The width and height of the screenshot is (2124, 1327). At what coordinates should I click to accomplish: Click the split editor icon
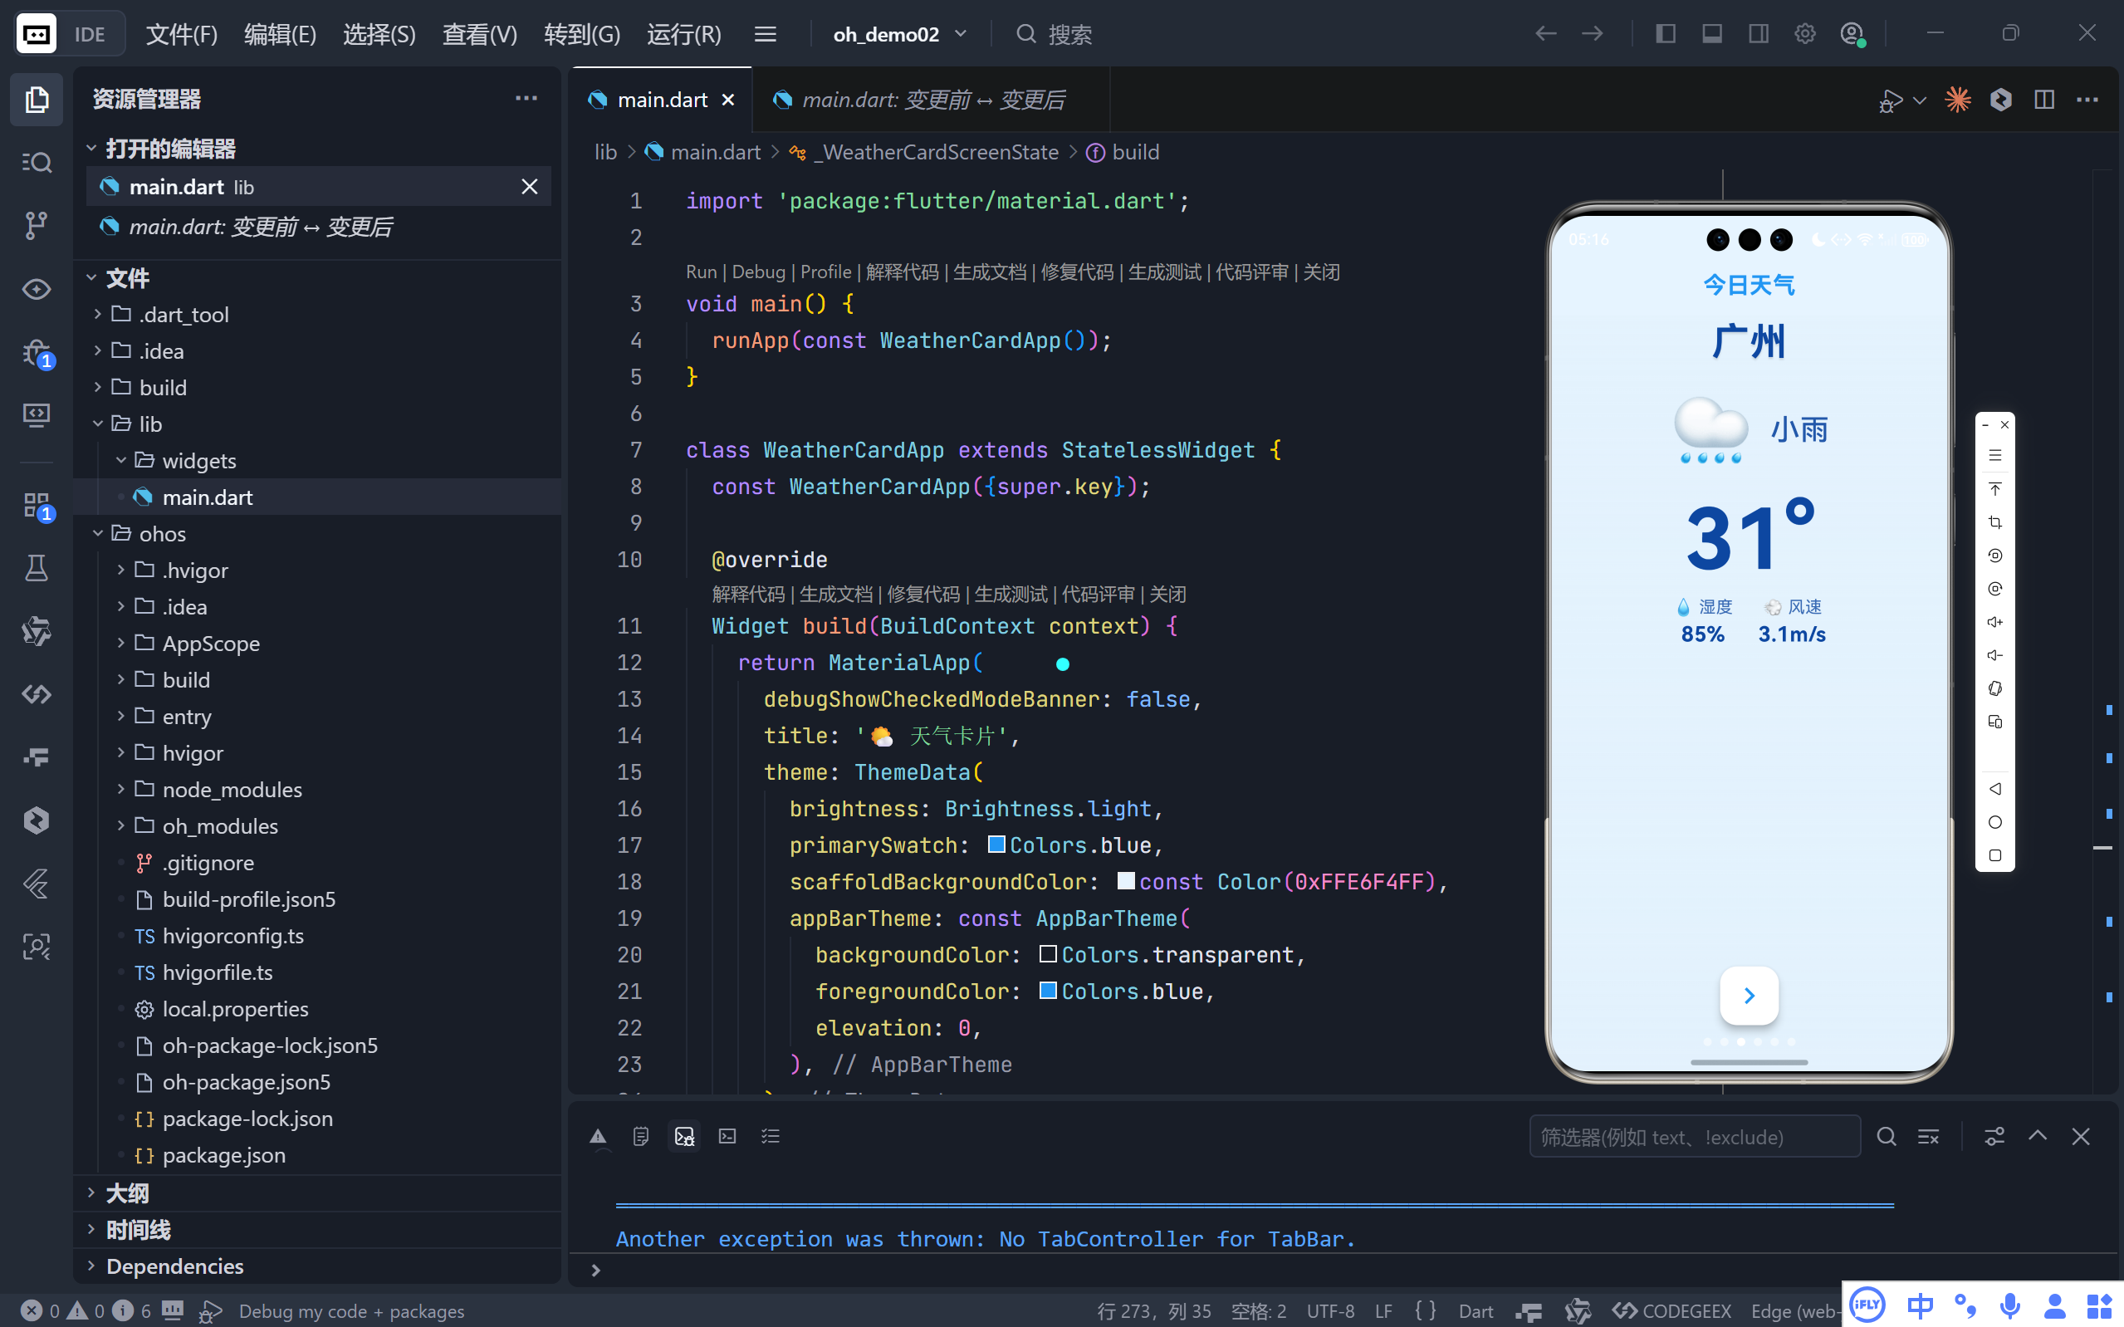click(x=2043, y=100)
